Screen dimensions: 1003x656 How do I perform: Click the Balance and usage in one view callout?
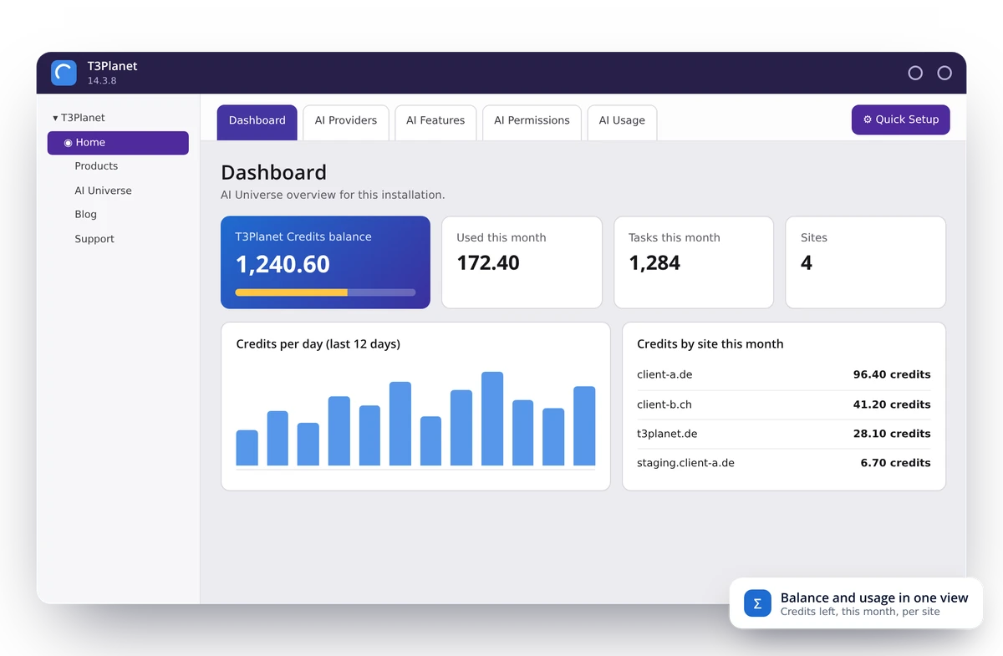click(x=856, y=603)
